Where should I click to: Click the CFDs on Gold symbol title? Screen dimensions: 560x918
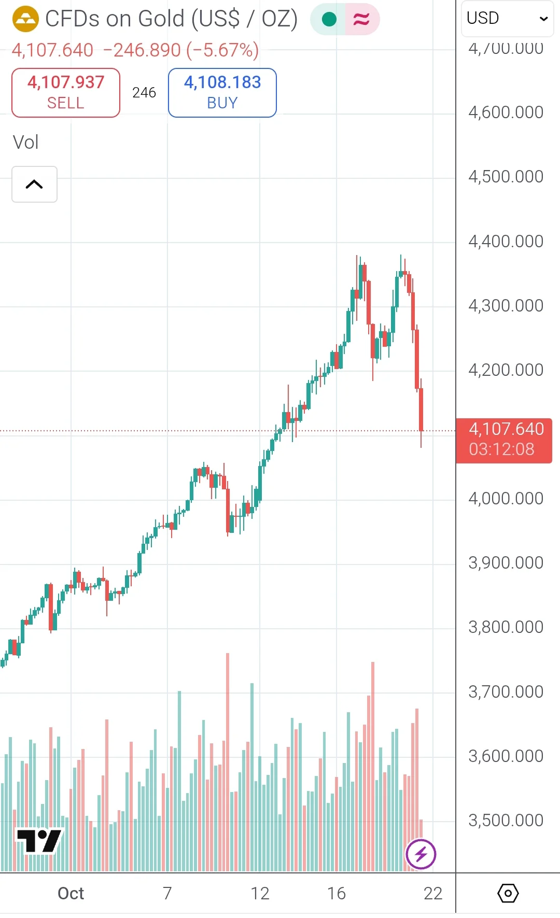coord(171,19)
